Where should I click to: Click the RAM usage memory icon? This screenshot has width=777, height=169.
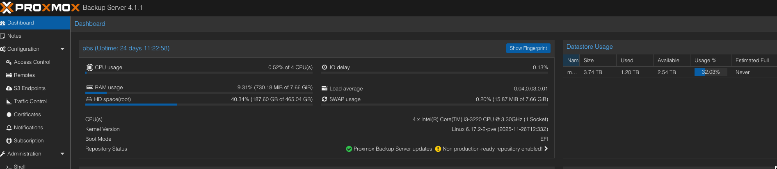point(89,88)
